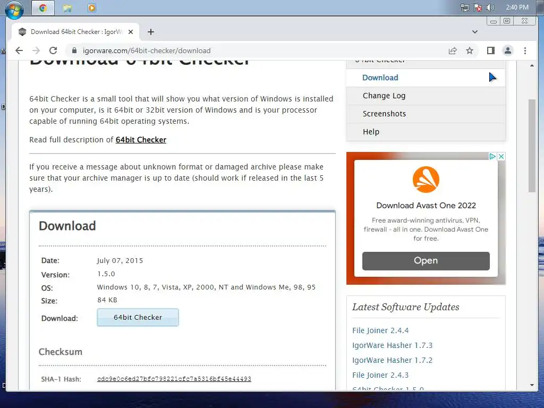Screen dimensions: 544x408
Task: Close the Avast ad with X
Action: click(x=501, y=157)
